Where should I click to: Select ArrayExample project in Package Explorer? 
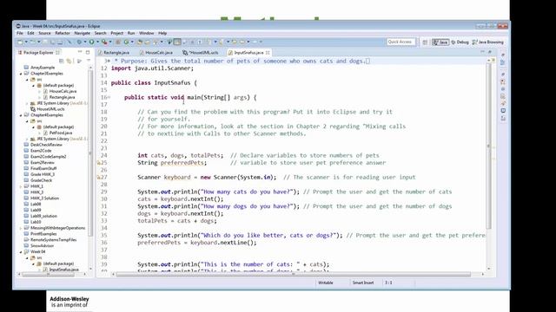(x=43, y=68)
